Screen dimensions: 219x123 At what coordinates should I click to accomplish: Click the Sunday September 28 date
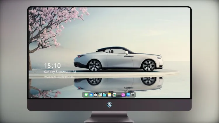tap(60, 72)
